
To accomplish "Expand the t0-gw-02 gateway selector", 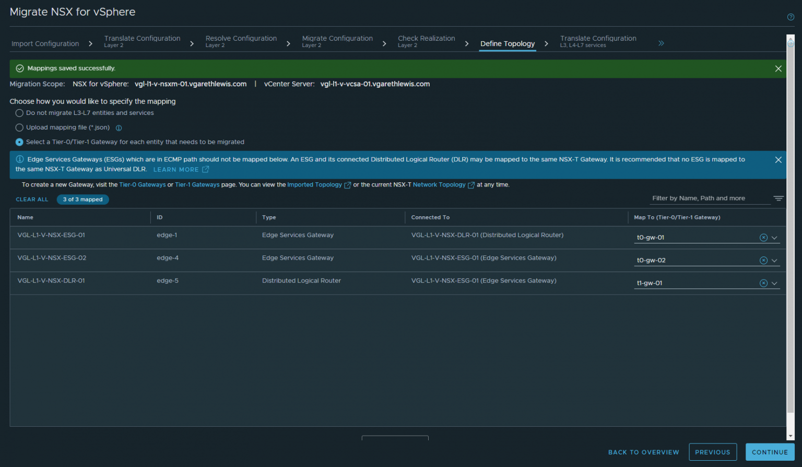I will click(x=774, y=260).
